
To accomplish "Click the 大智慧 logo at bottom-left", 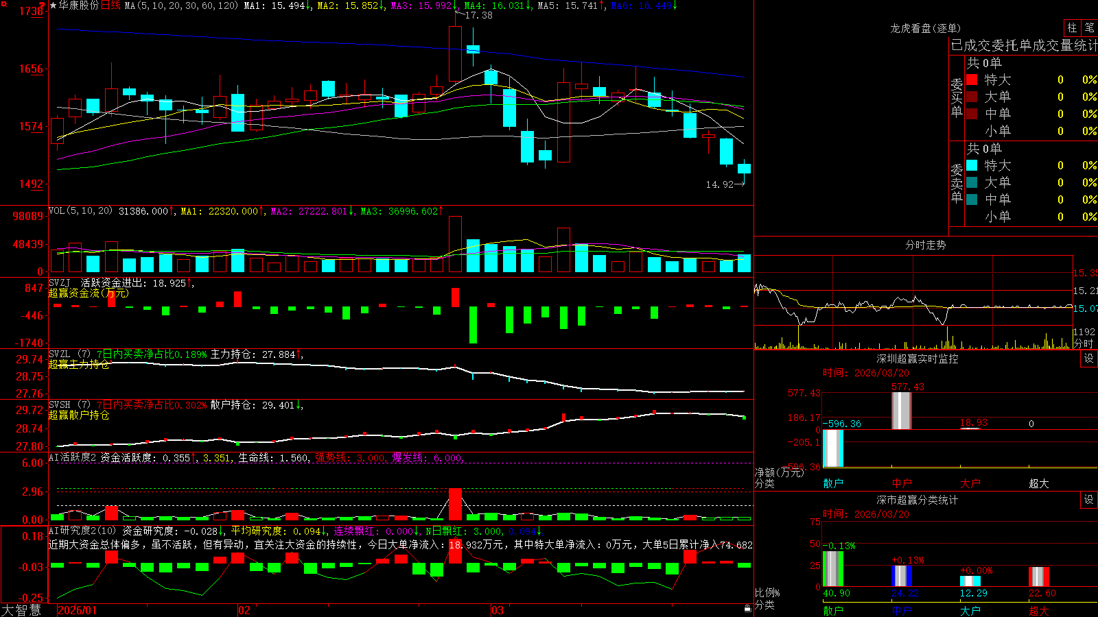I will (x=21, y=610).
